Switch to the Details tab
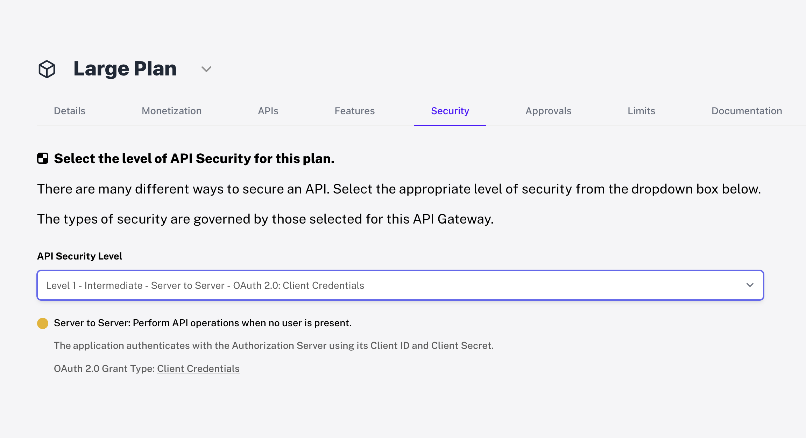Screen dimensions: 806x438 coord(69,111)
